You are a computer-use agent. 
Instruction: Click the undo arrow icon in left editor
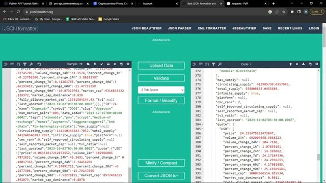39,65
